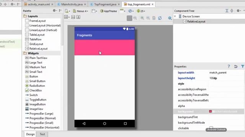245x137 pixels.
Task: Select Device Screen in Component Tree
Action: click(x=191, y=16)
